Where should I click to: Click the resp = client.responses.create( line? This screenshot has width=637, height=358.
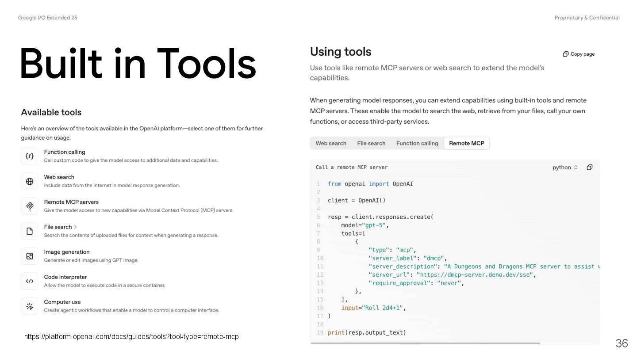[380, 217]
